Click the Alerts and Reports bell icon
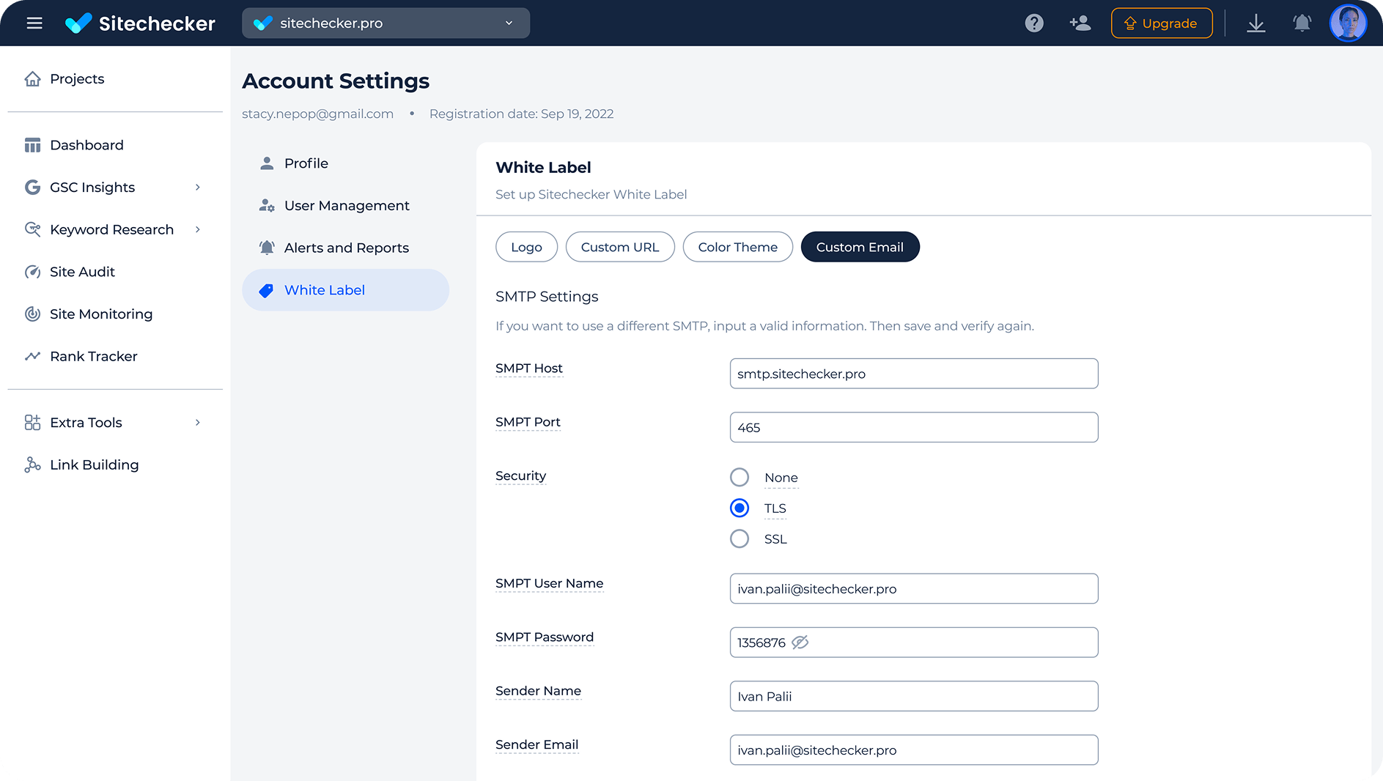The image size is (1383, 781). click(267, 248)
